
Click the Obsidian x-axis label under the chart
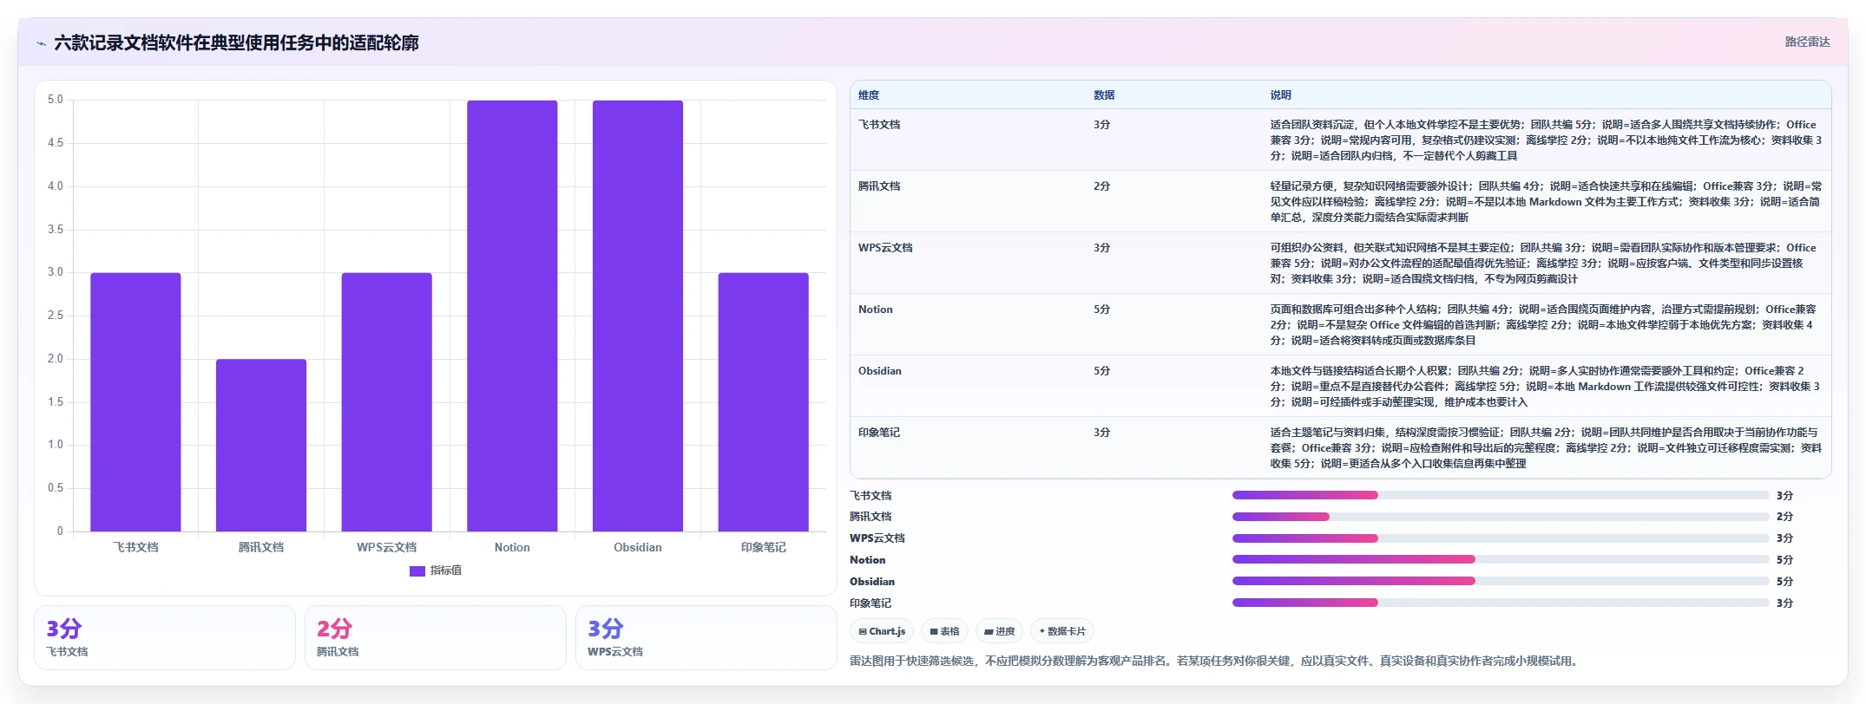pyautogui.click(x=638, y=547)
